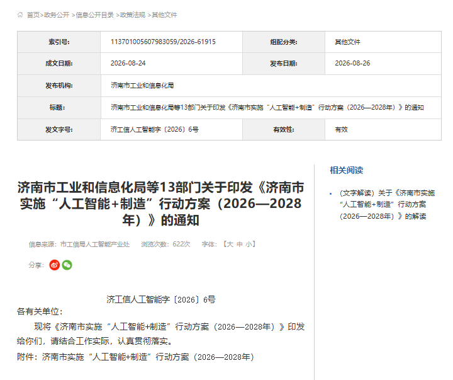Go to 首页 breadcrumb link
Viewport: 453px width, 380px height.
click(x=33, y=14)
